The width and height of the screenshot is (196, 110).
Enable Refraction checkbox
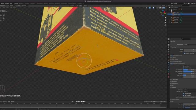point(184,66)
